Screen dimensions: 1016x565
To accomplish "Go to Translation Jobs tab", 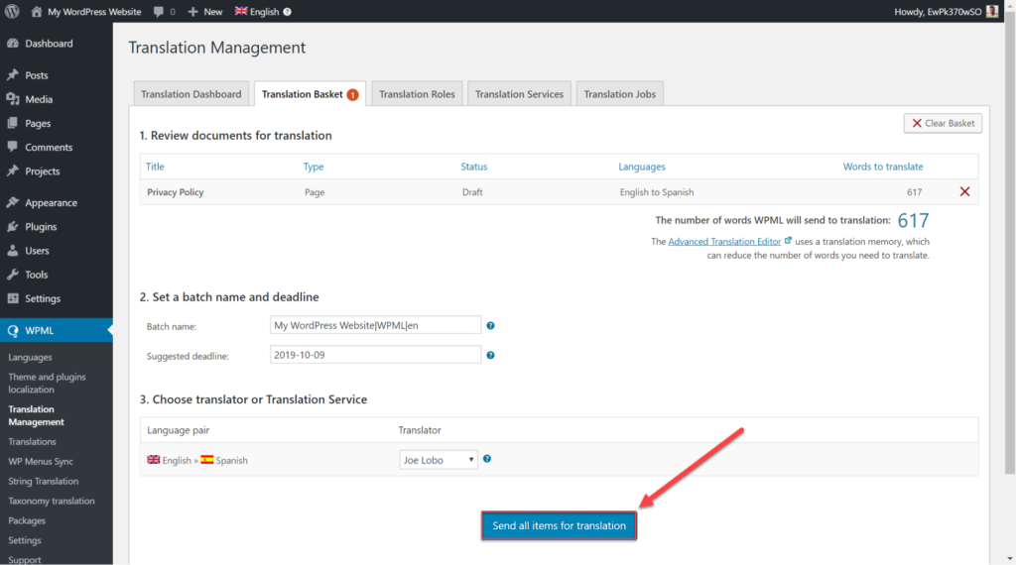I will pyautogui.click(x=620, y=94).
